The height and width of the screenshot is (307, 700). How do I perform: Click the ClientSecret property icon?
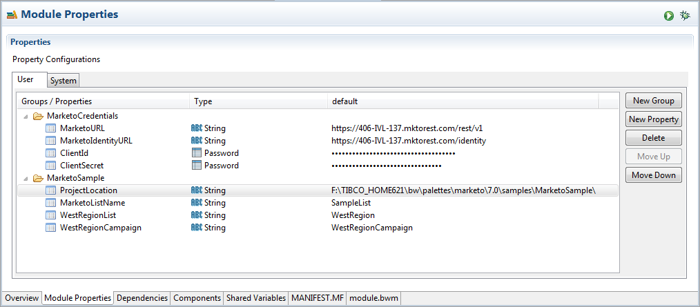click(x=51, y=166)
